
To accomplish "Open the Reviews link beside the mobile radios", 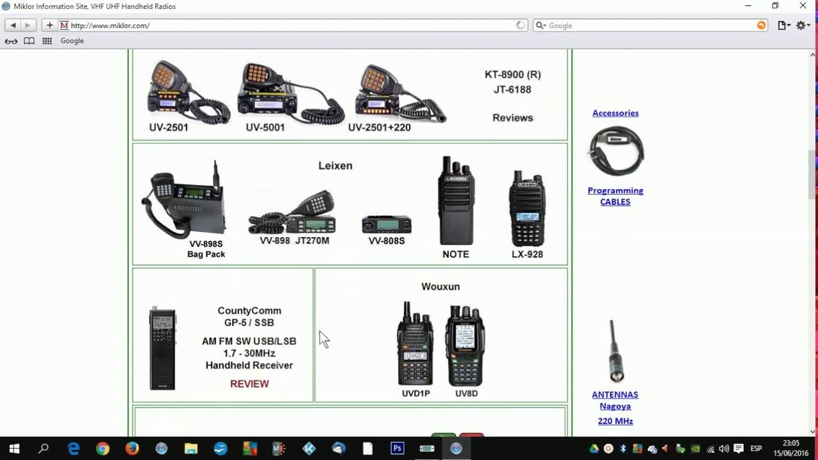I will [x=513, y=118].
